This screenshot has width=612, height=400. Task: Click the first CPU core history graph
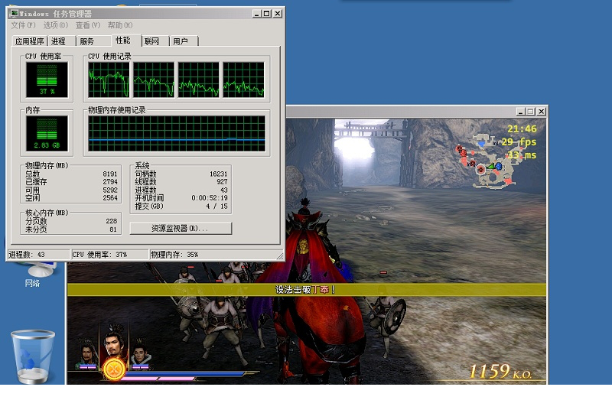109,80
